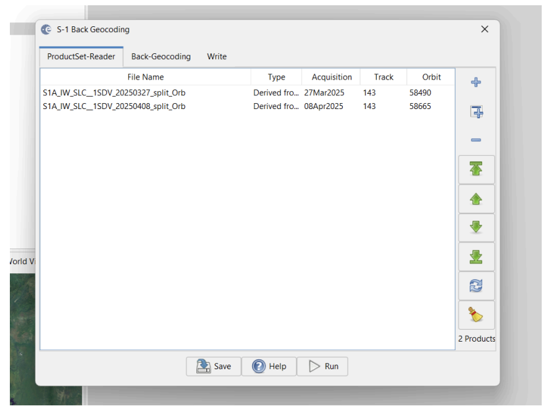Click the File Name column header
The height and width of the screenshot is (406, 545).
145,77
